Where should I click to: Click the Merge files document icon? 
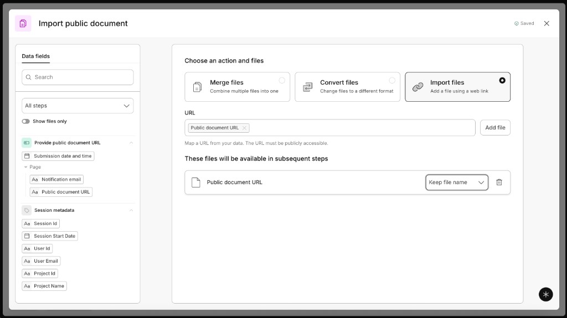coord(198,87)
